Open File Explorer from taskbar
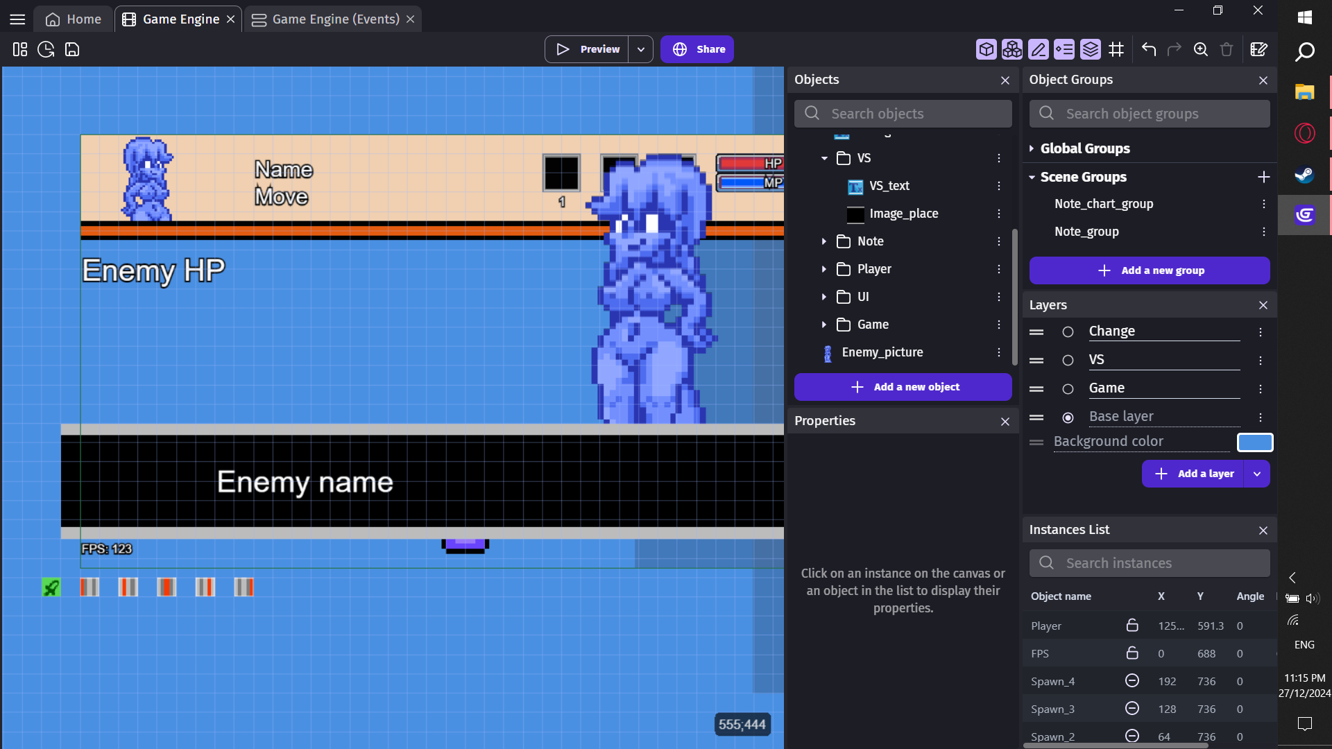Viewport: 1332px width, 749px height. [1305, 92]
